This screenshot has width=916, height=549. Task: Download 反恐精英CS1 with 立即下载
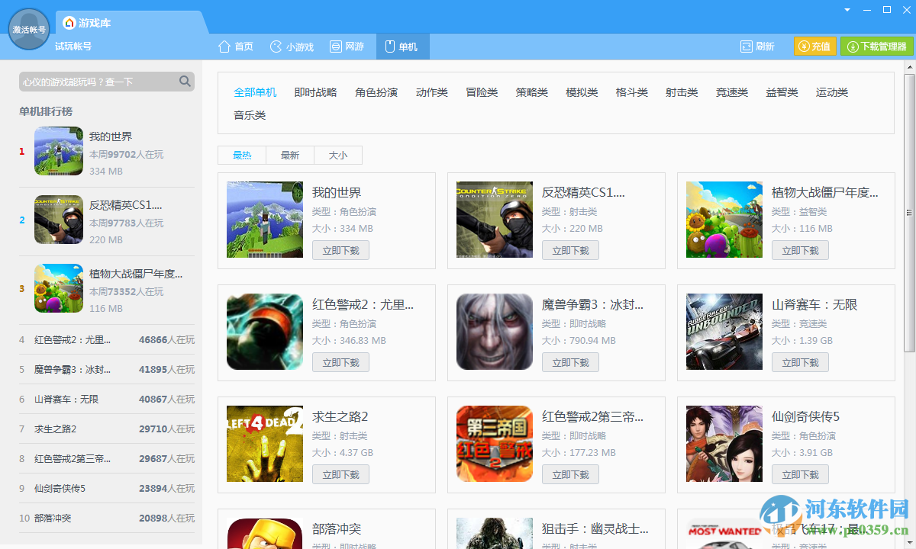pos(570,250)
